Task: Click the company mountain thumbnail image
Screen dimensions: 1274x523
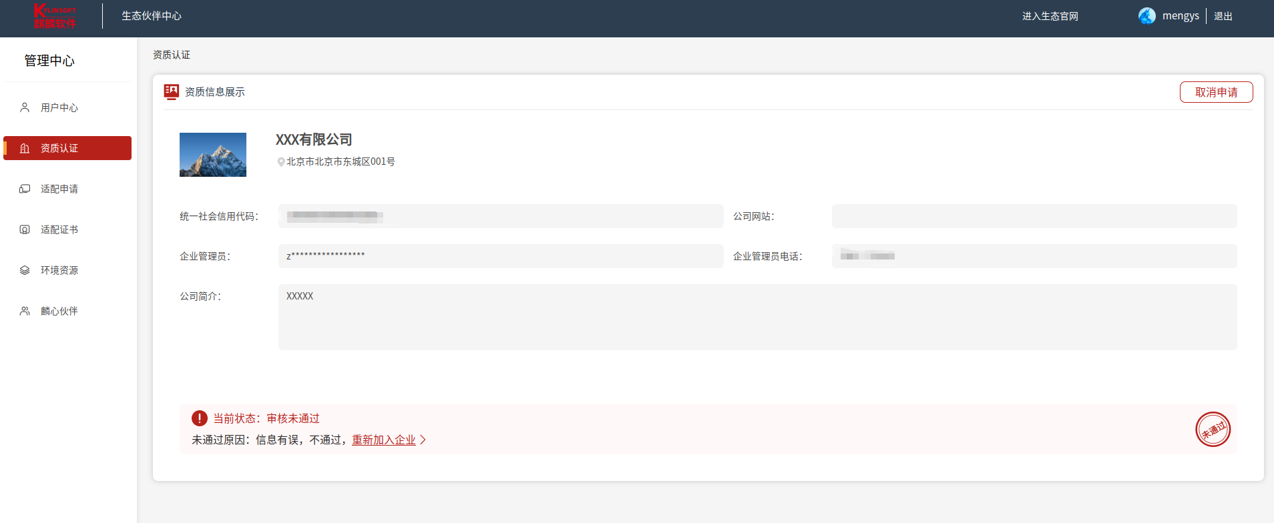Action: [213, 155]
